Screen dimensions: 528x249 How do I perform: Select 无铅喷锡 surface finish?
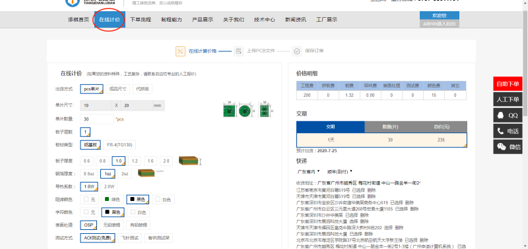pos(112,225)
